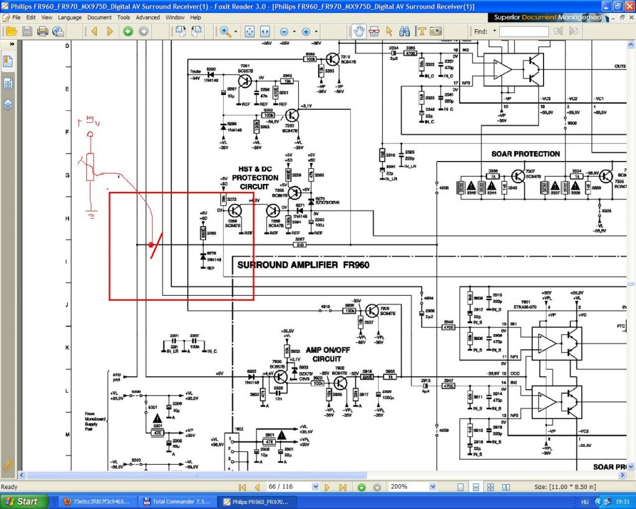Jump to last page in status bar
This screenshot has width=636, height=509.
(343, 487)
